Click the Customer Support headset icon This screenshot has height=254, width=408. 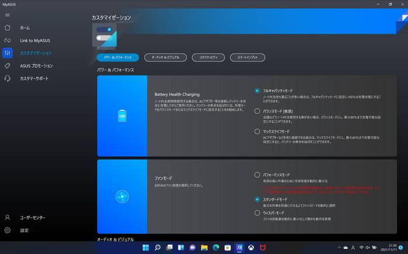click(7, 78)
